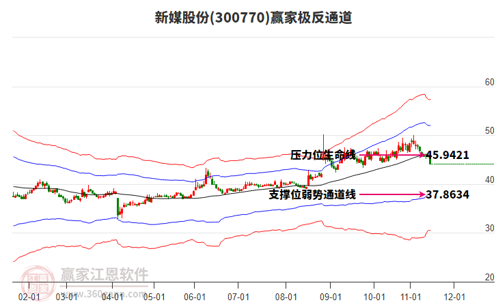Click the y-axis label 40
This screenshot has height=307, width=496.
click(489, 179)
